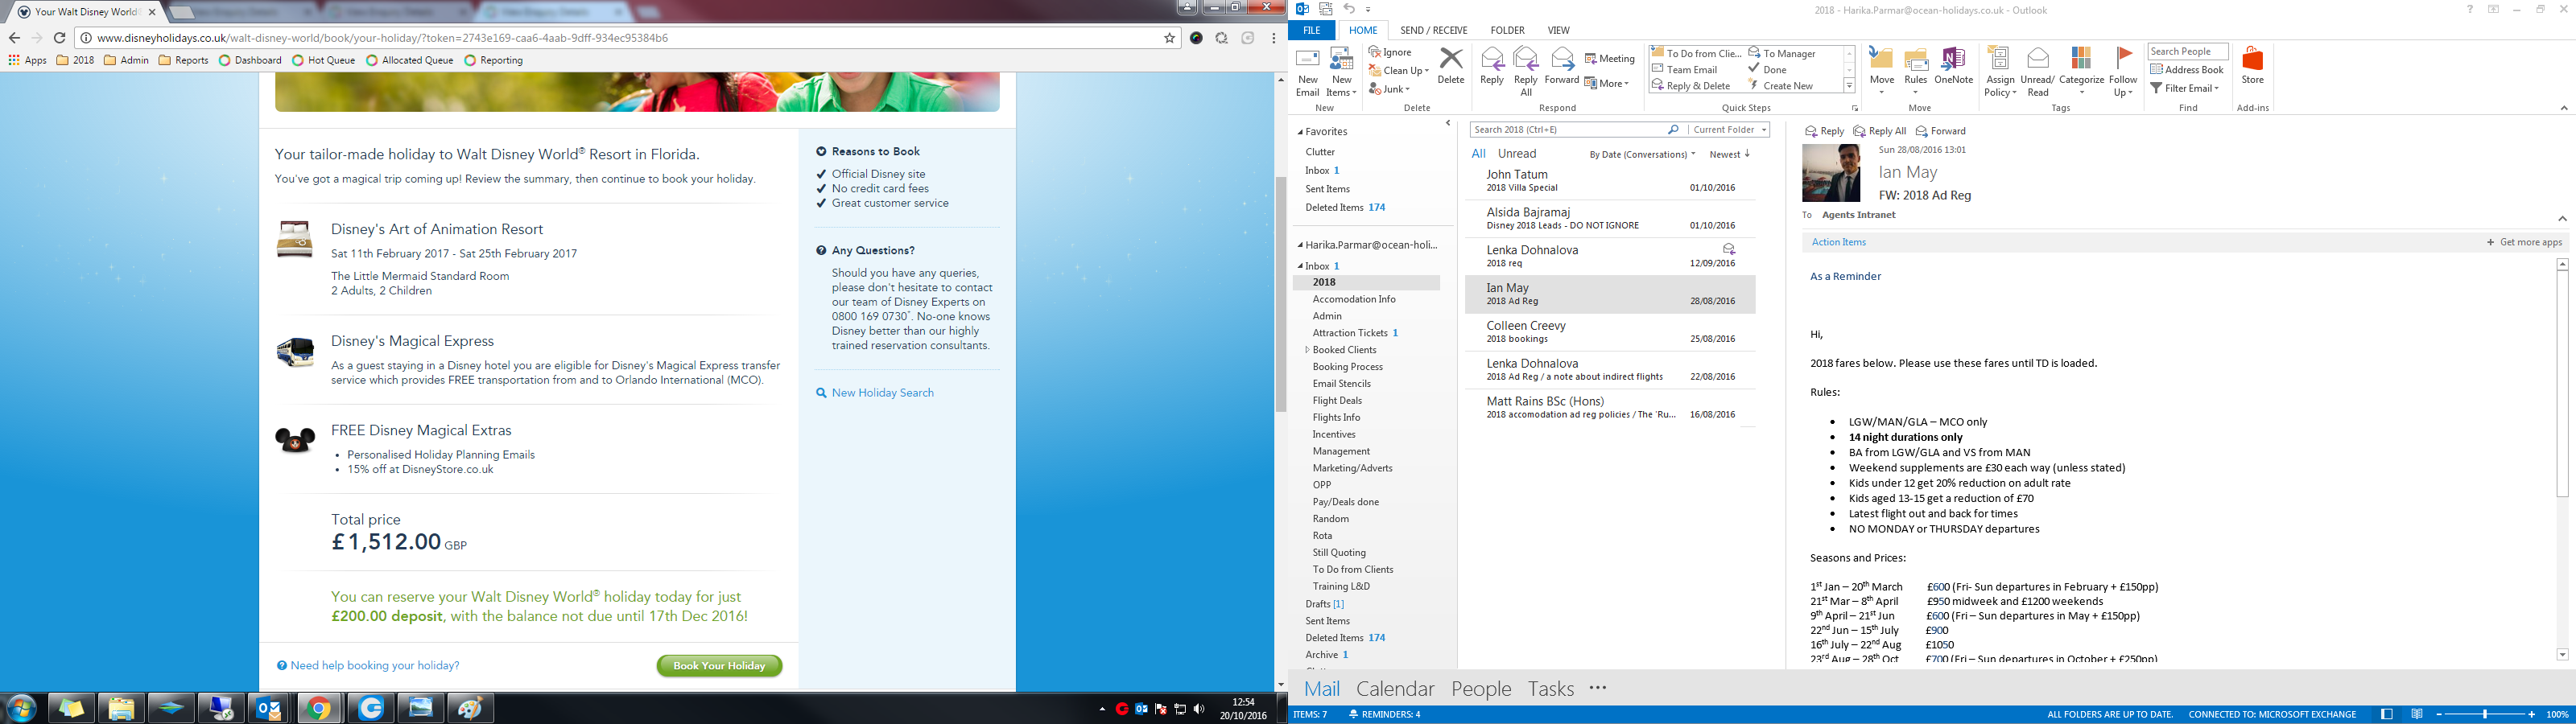Open the Current Folder search scope dropdown
Screen dimensions: 2576x724
point(1729,130)
